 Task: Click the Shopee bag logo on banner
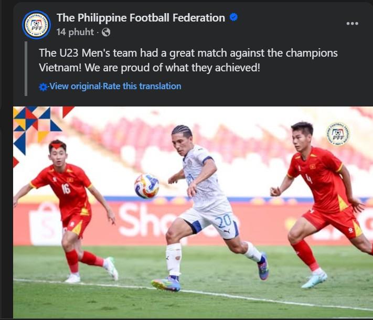pos(45,223)
